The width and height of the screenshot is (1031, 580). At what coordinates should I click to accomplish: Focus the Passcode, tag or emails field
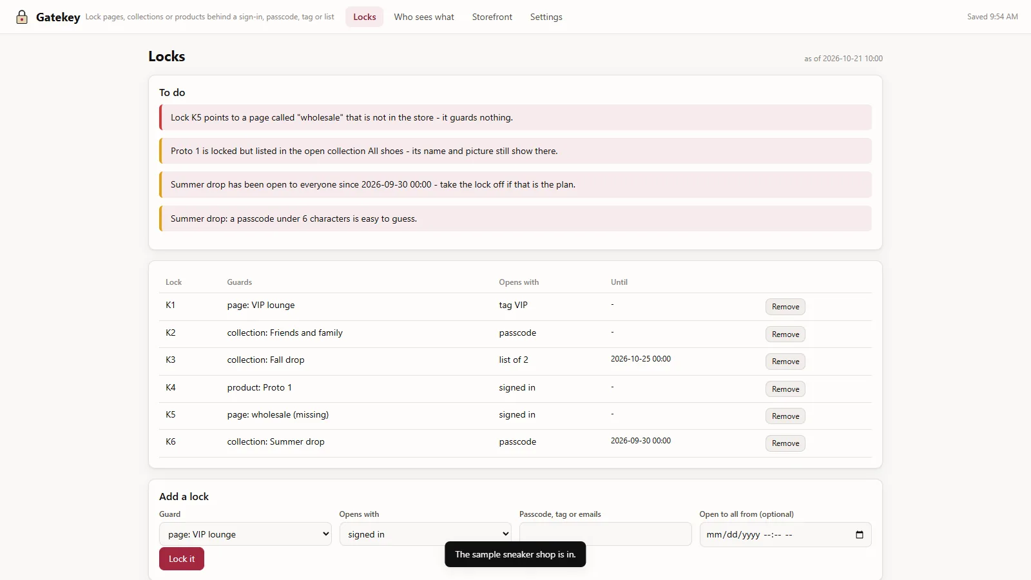[x=606, y=534]
